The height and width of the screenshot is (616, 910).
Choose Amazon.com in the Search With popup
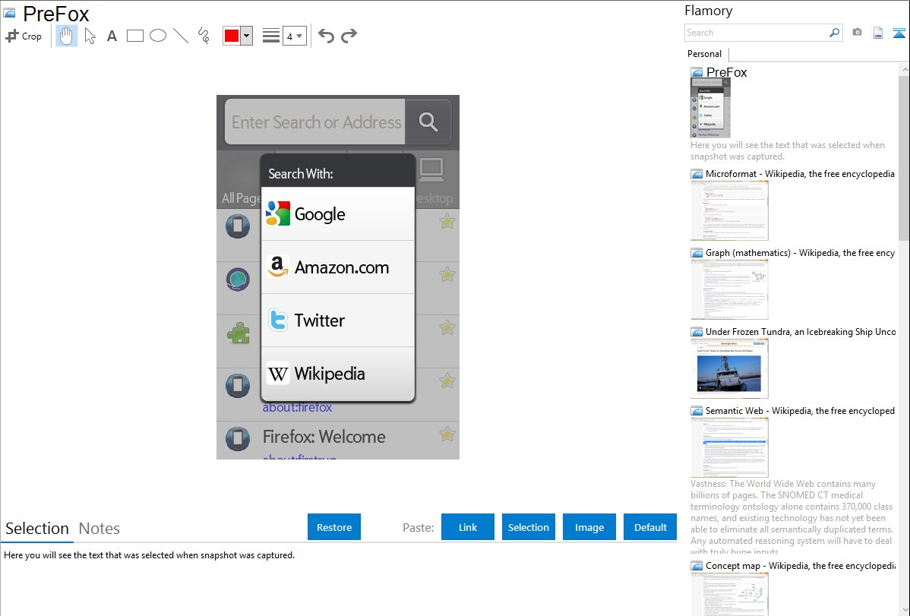click(x=338, y=267)
